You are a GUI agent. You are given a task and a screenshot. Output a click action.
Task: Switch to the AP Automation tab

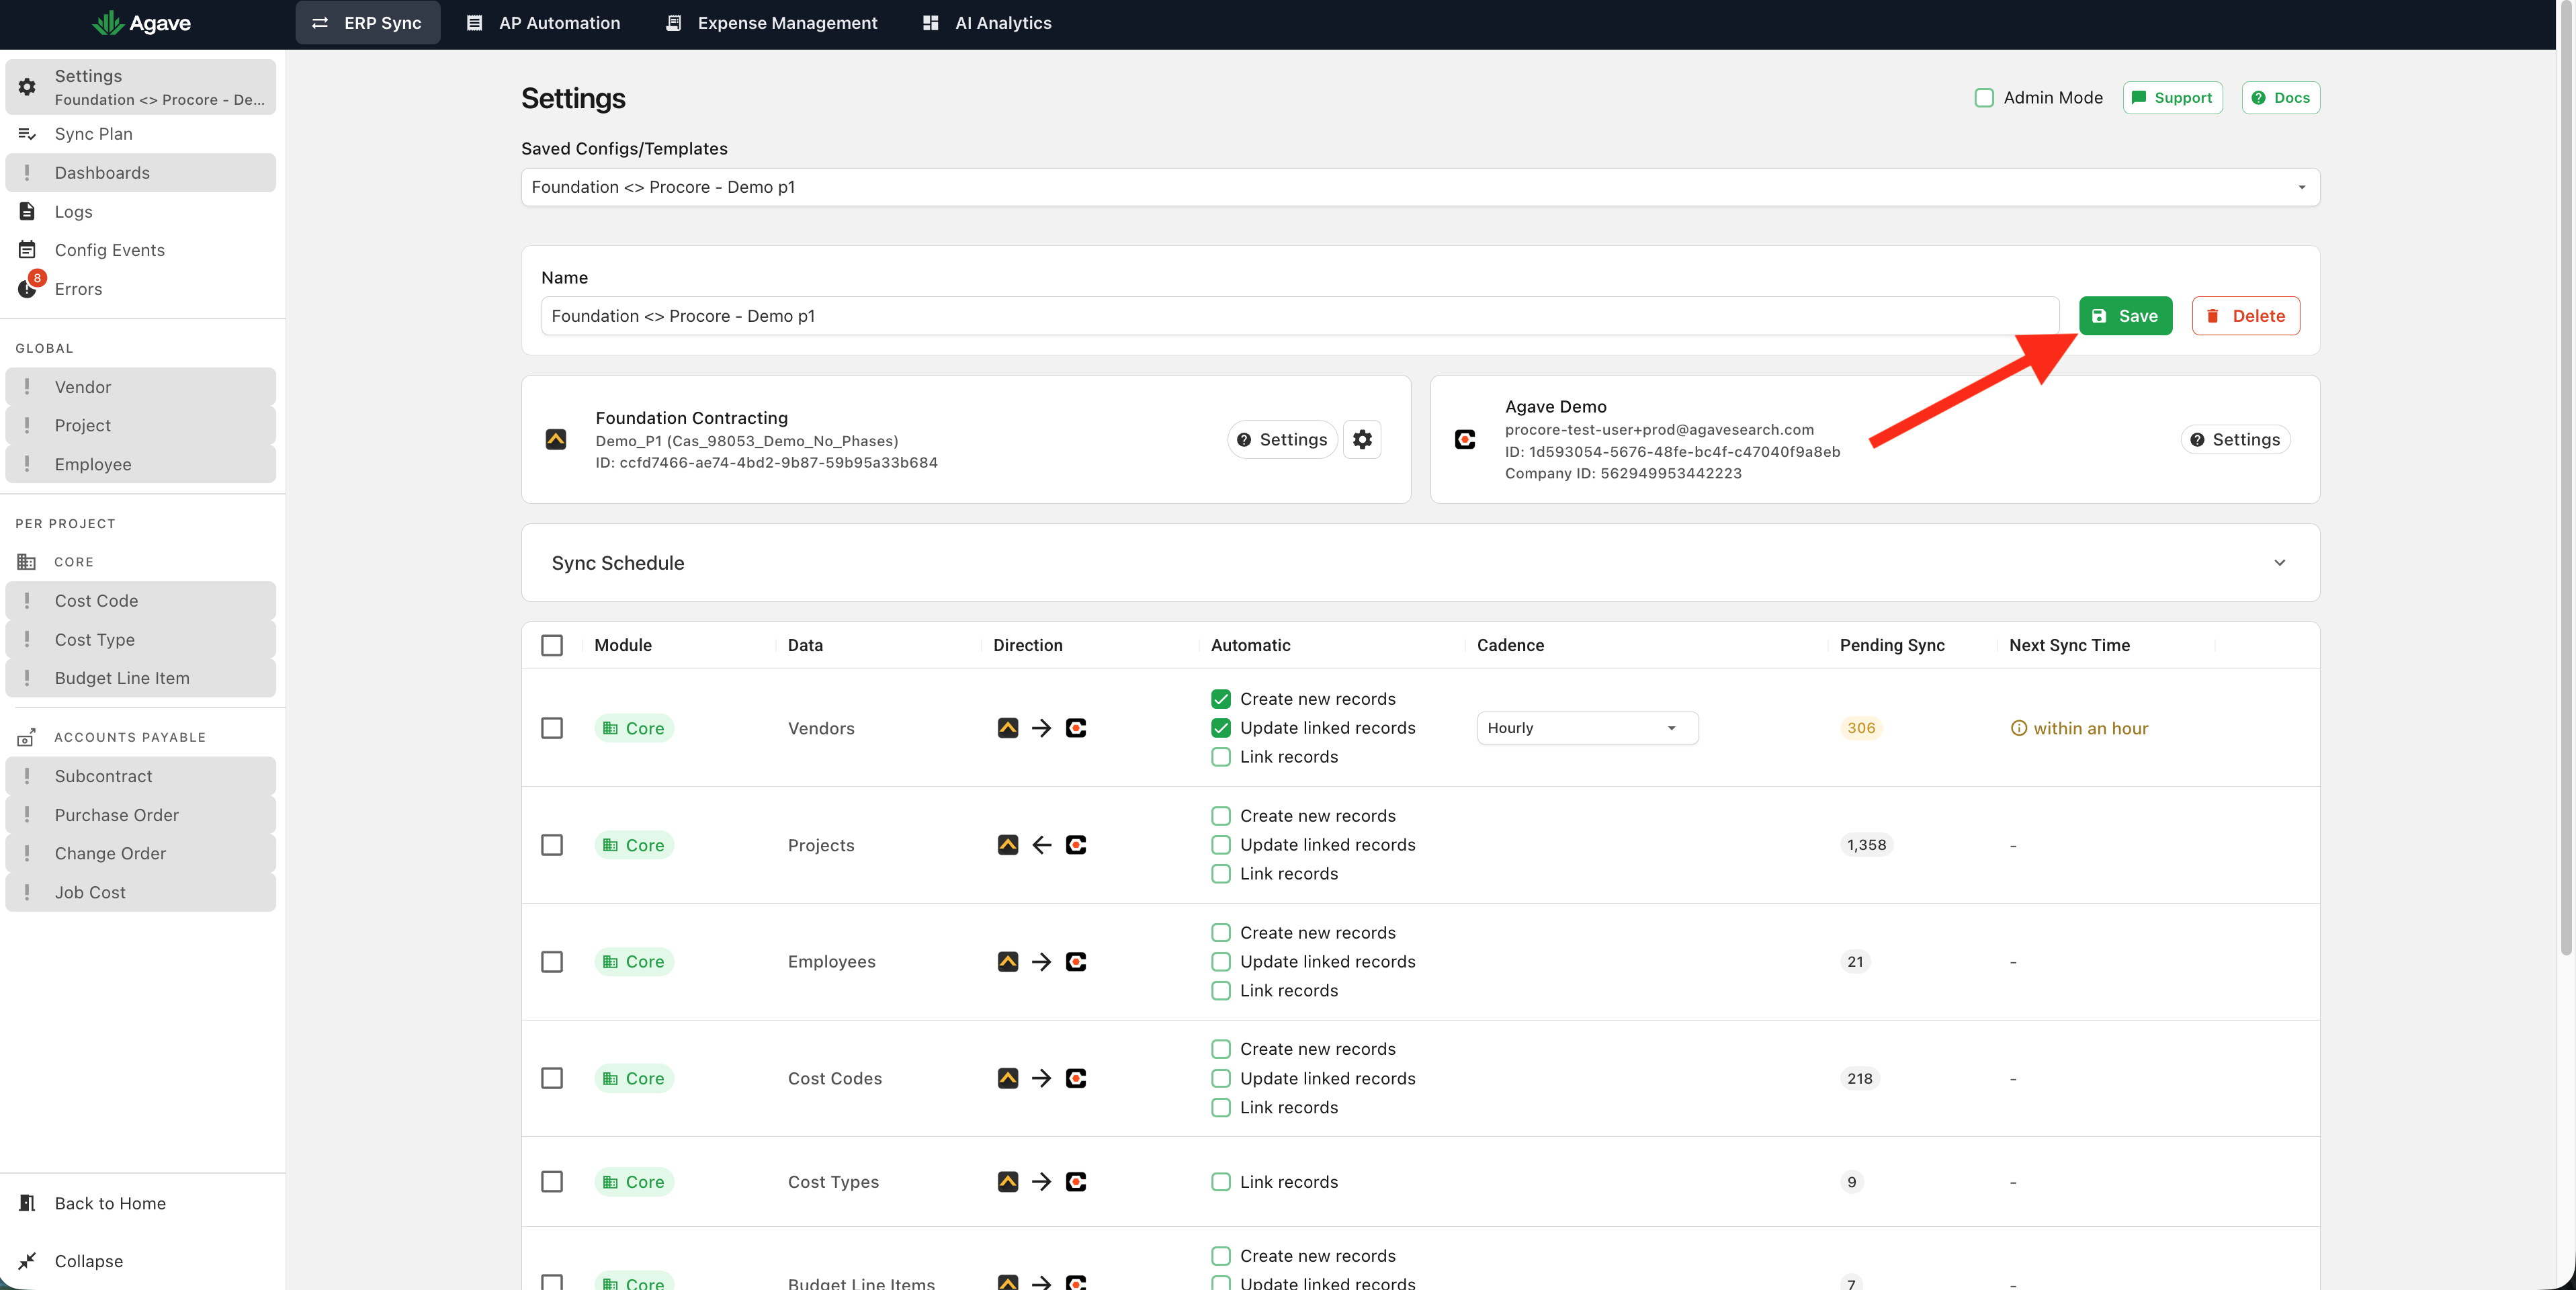point(543,23)
